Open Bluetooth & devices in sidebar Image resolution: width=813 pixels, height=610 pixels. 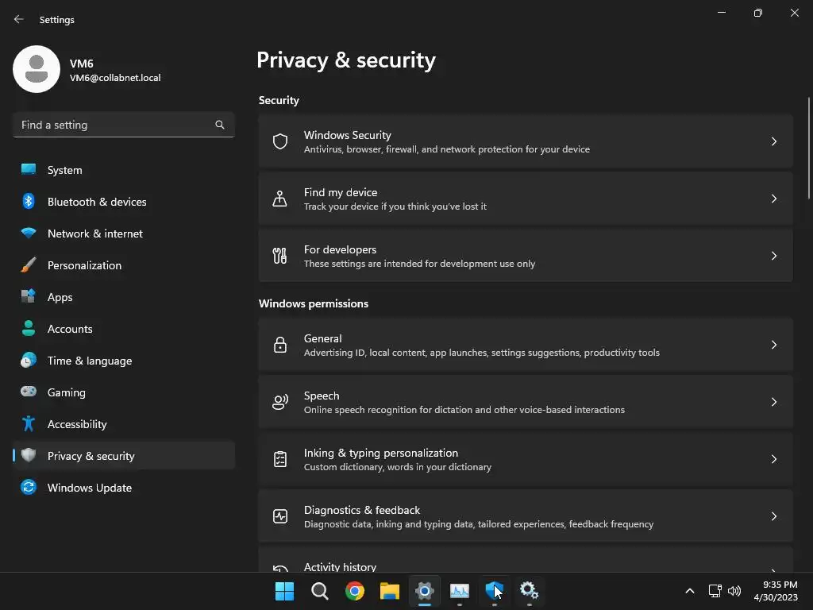(97, 202)
